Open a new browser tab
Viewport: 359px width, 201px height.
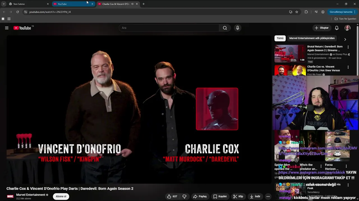tap(144, 4)
